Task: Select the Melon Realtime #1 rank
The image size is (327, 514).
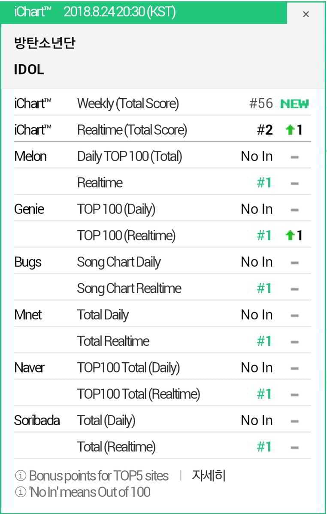Action: (x=264, y=183)
